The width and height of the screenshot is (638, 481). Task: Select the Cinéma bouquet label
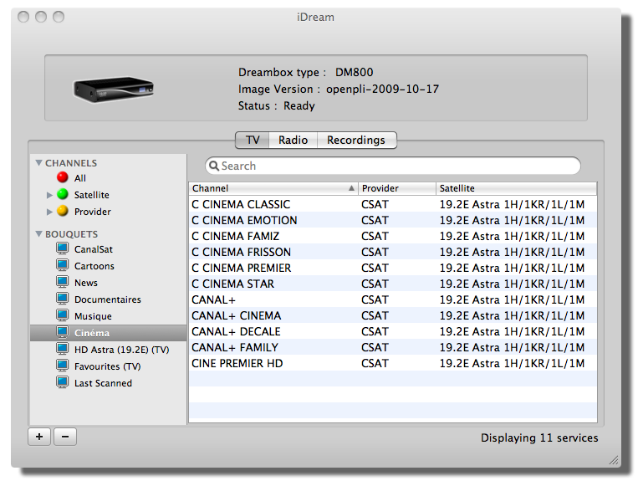click(x=92, y=333)
